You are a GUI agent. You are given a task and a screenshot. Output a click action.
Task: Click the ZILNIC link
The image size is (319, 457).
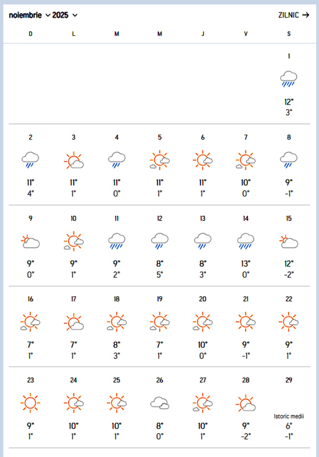click(288, 15)
